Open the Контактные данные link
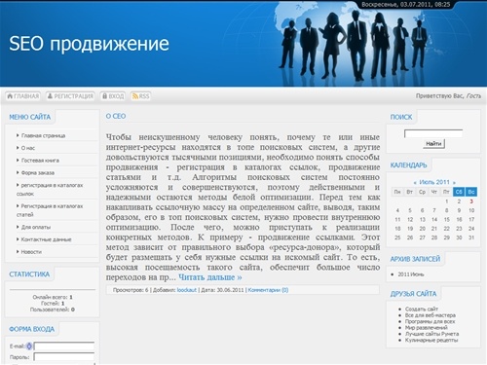This screenshot has height=365, width=487. click(x=46, y=239)
